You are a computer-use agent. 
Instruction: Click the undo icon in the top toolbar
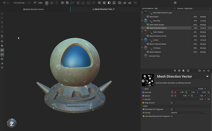[4, 3]
